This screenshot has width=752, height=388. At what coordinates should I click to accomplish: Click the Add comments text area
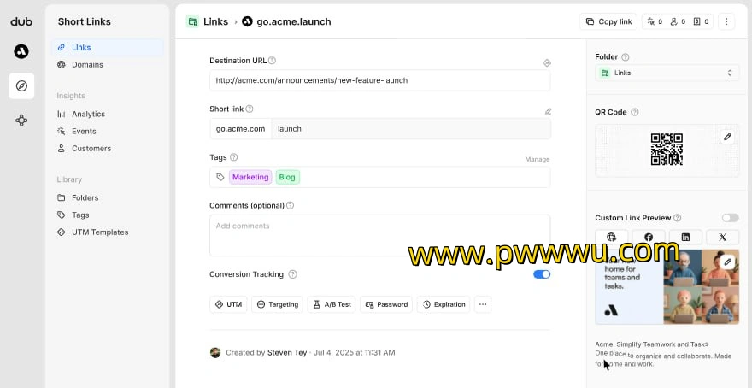(379, 235)
